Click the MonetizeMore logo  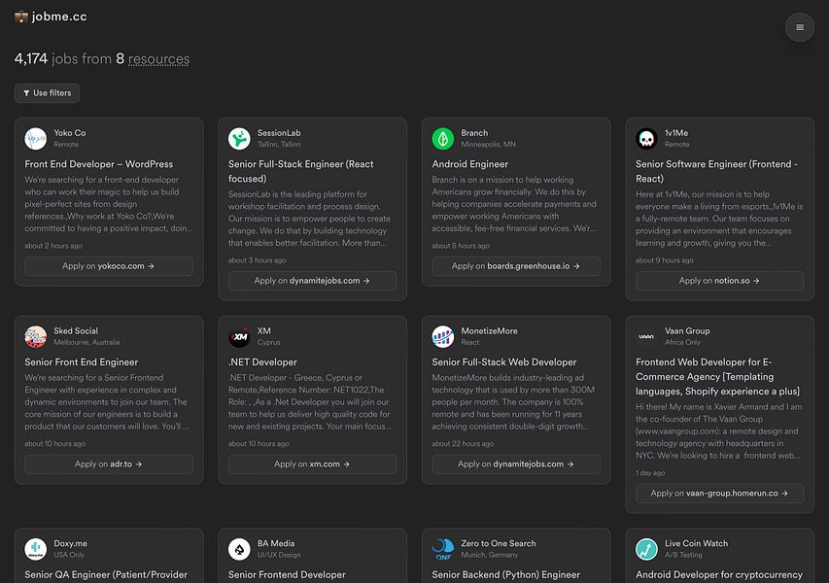pyautogui.click(x=442, y=337)
